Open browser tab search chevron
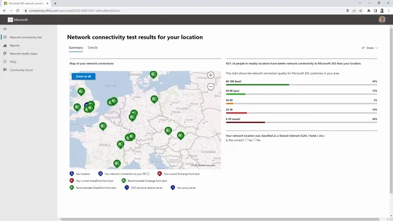Image resolution: width=393 pixels, height=221 pixels. pyautogui.click(x=360, y=3)
